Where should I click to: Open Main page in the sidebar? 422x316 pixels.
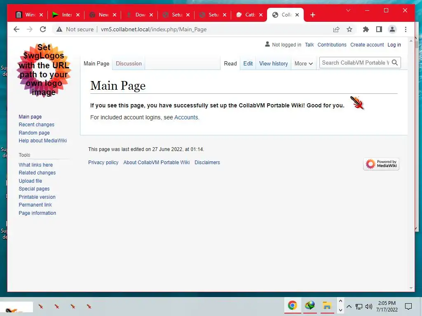point(30,116)
